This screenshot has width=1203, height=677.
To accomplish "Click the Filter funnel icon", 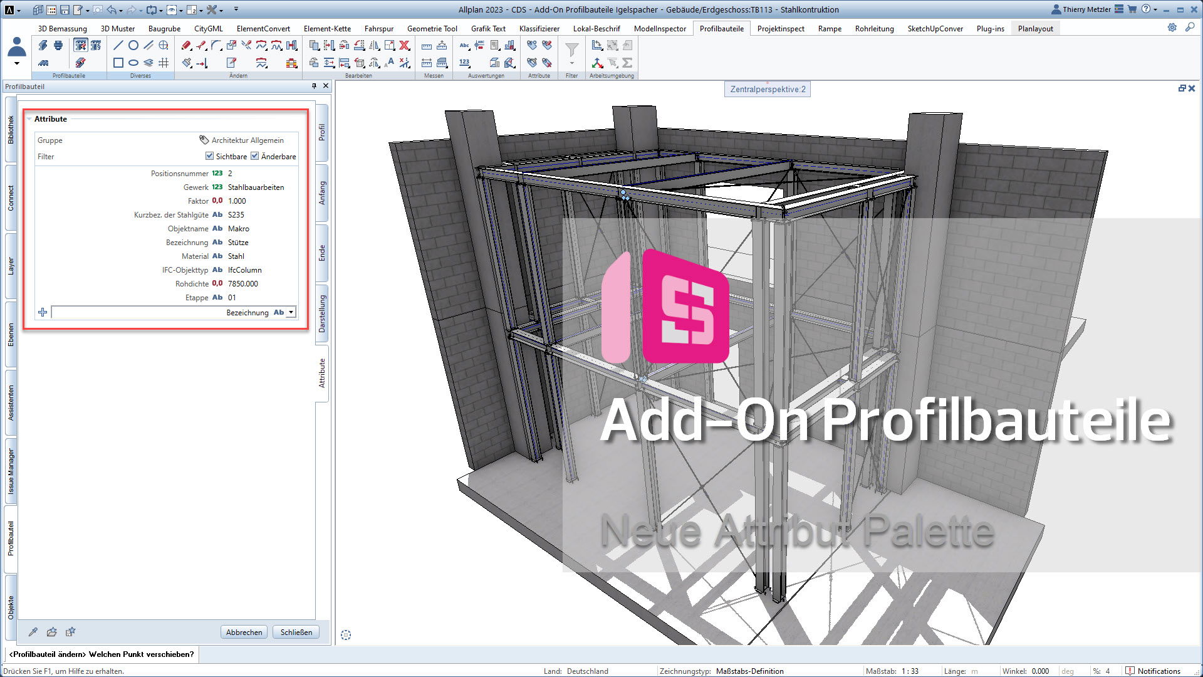I will click(571, 49).
